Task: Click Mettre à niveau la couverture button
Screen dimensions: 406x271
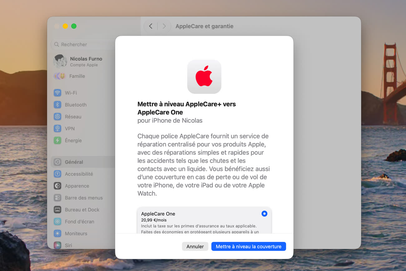Action: [249, 247]
